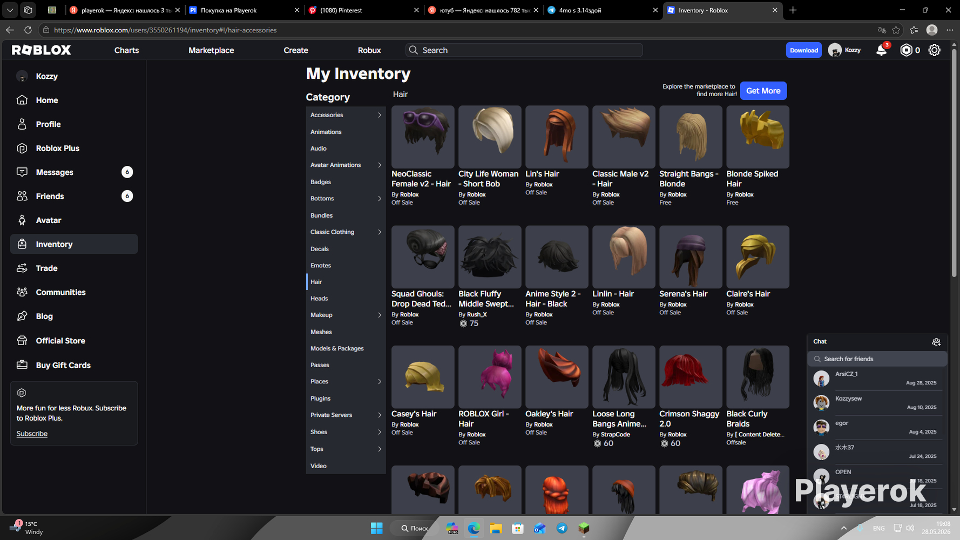Screen dimensions: 960x540
Task: Open the Marketplace tab
Action: [211, 50]
